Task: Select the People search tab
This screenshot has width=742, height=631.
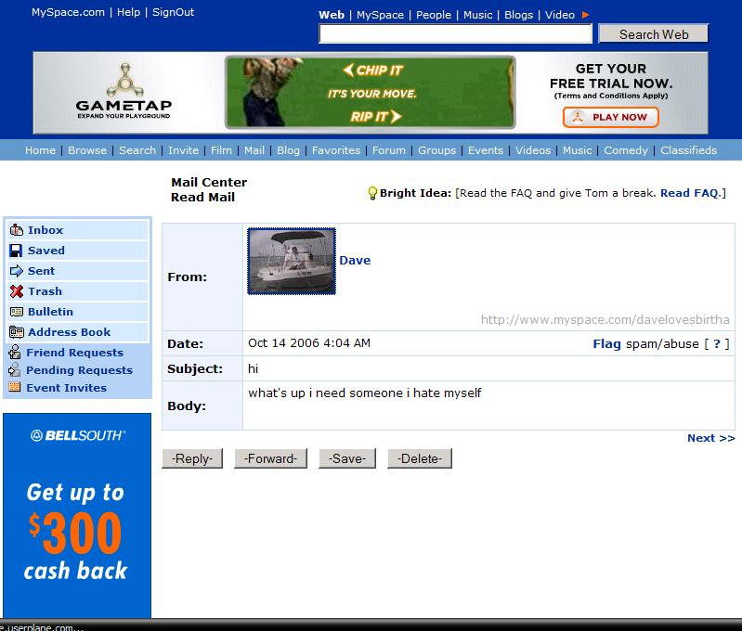Action: (x=434, y=15)
